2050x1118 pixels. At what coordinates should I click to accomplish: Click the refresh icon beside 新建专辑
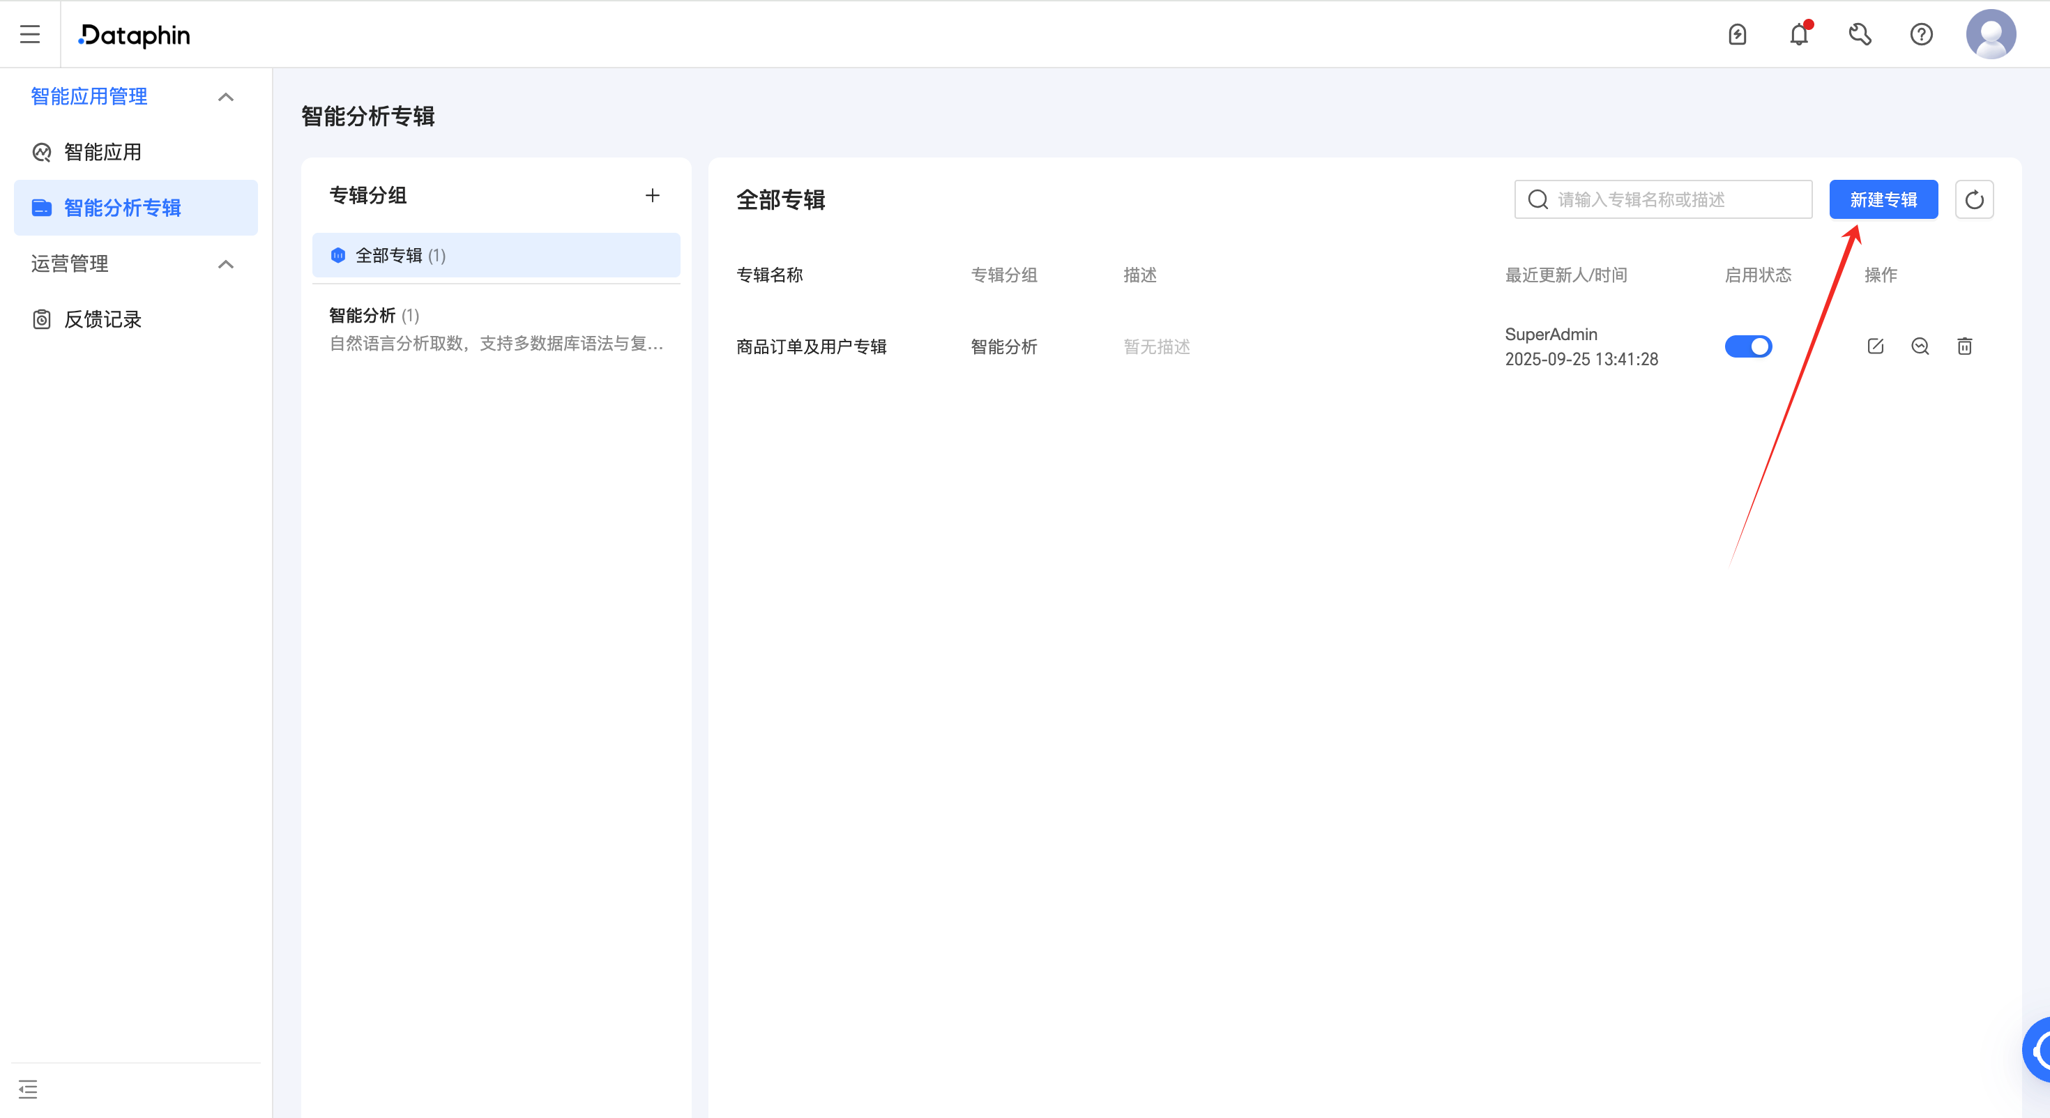coord(1973,200)
